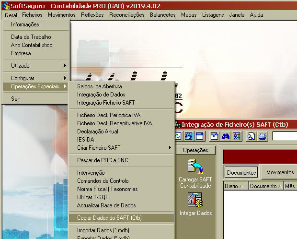The image size is (297, 239).
Task: Choose Copiar Dados do SAFT (Ctb)
Action: pos(121,218)
